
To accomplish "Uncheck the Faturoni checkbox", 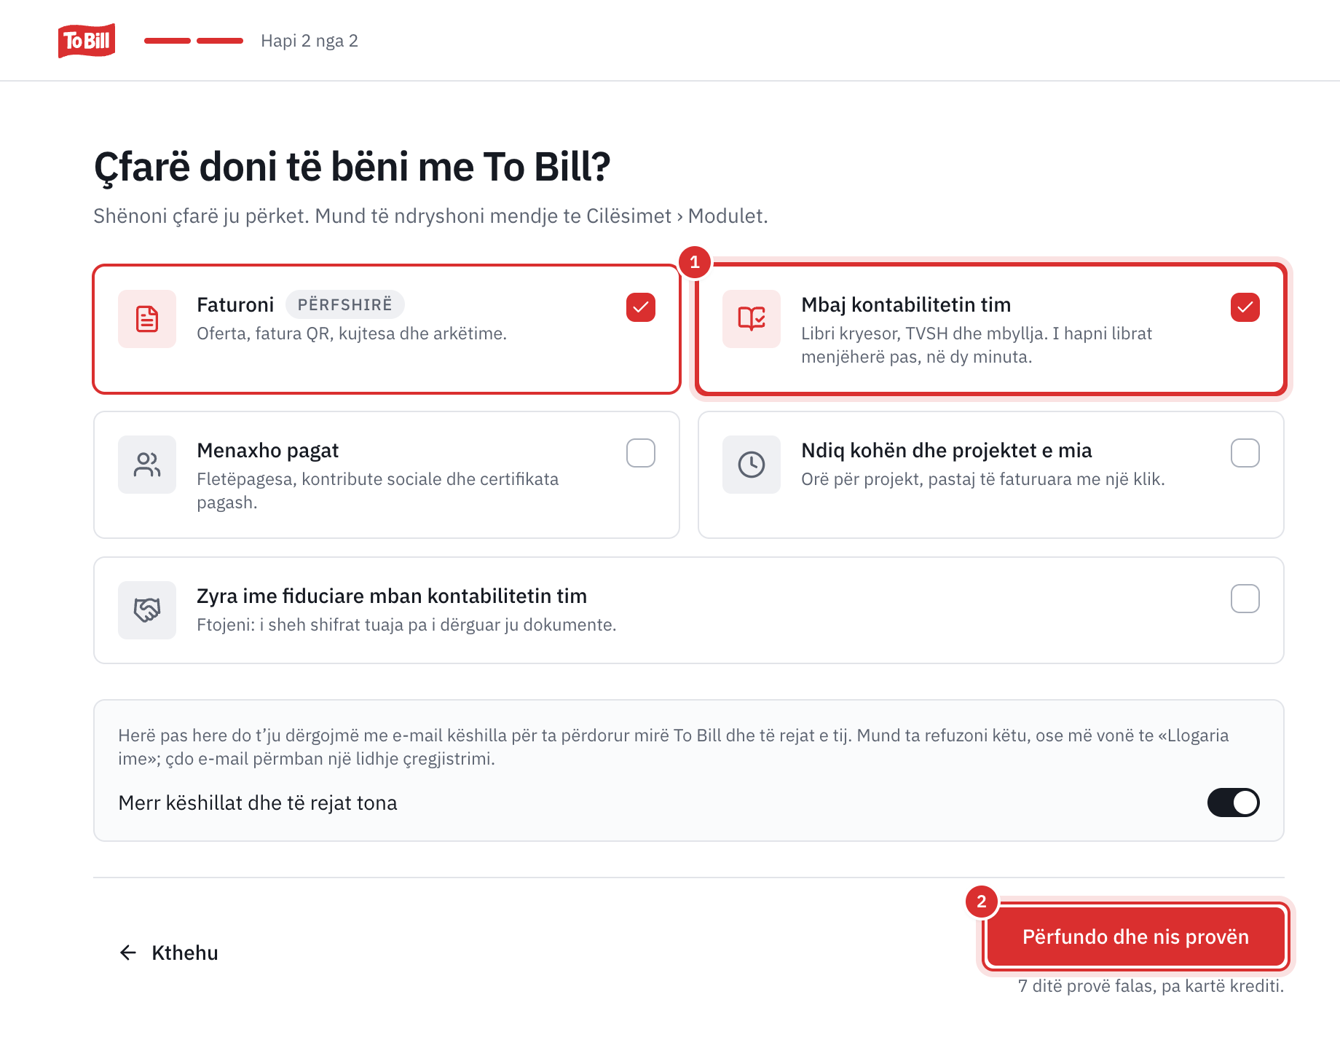I will point(641,307).
